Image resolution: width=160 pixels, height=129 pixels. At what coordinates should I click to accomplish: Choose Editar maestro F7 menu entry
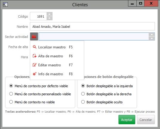[57, 65]
